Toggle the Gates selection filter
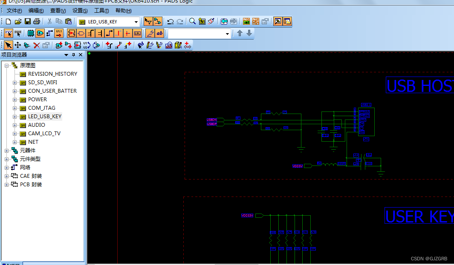This screenshot has height=265, width=454. pyautogui.click(x=40, y=33)
